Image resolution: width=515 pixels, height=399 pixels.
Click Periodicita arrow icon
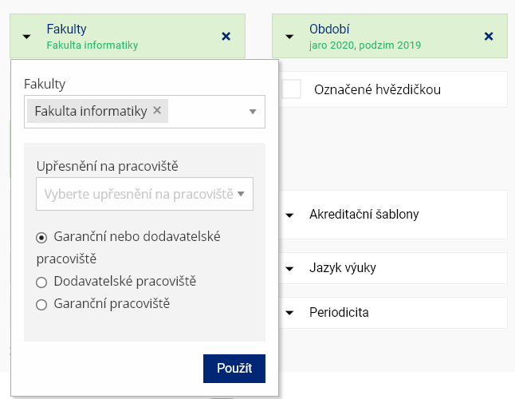(x=290, y=313)
